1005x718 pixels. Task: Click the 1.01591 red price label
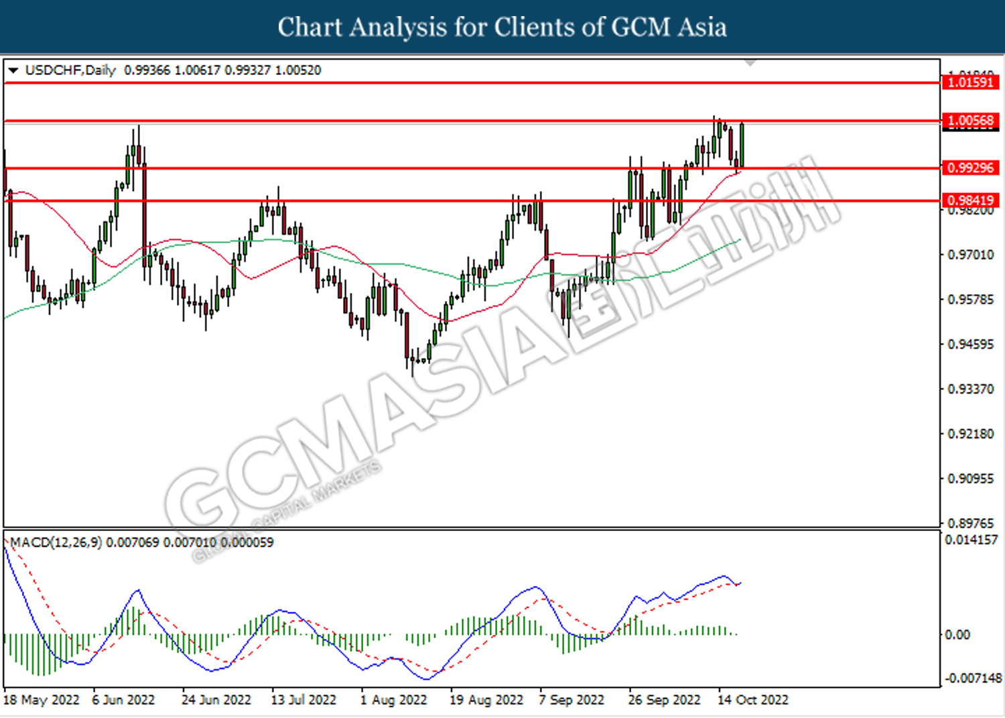970,82
